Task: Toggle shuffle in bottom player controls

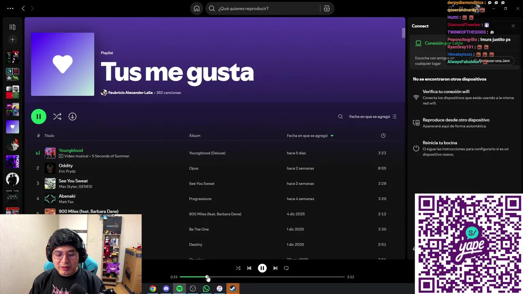Action: 238,268
